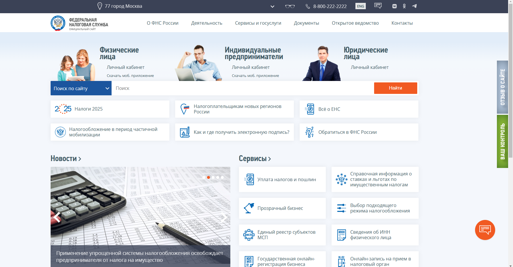The width and height of the screenshot is (513, 267).
Task: Expand the 'Сервисы' section heading arrow
Action: (x=269, y=159)
